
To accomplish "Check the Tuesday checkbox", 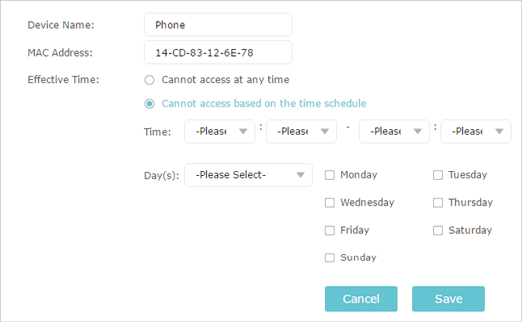I will [x=438, y=175].
